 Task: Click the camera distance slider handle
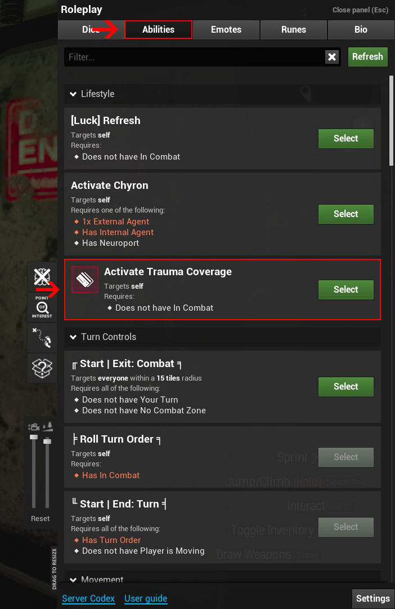point(34,437)
